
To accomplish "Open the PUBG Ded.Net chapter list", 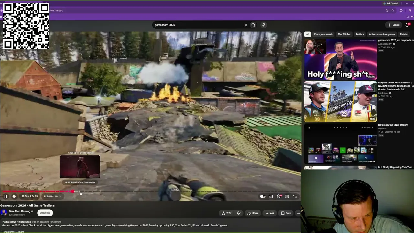I will [x=52, y=196].
